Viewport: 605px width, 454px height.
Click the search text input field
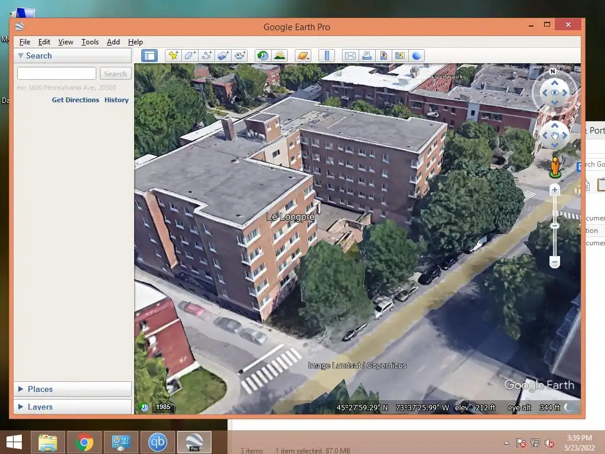(x=57, y=73)
